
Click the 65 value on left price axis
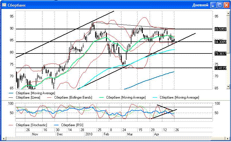(x=11, y=88)
